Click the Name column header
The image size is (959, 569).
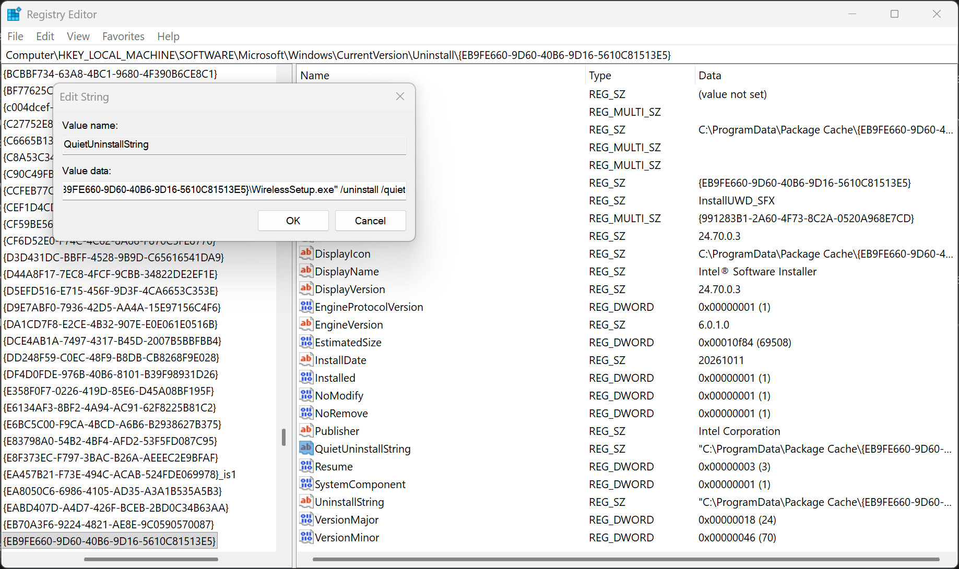pos(441,76)
